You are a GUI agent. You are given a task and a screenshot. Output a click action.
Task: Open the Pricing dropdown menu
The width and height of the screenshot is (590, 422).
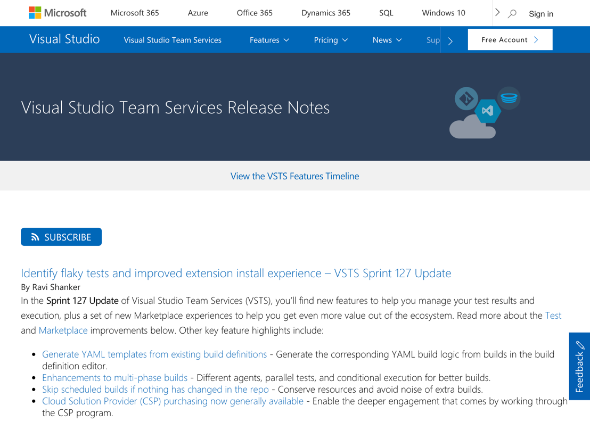pyautogui.click(x=331, y=39)
